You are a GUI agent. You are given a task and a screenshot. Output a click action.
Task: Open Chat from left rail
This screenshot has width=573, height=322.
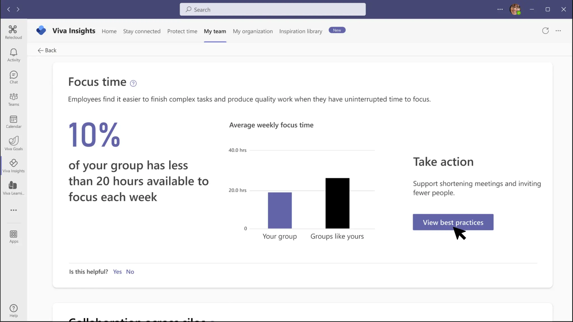tap(13, 77)
